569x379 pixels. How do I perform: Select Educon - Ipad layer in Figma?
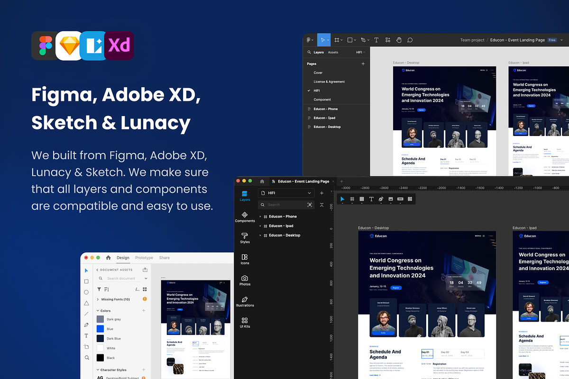pyautogui.click(x=324, y=118)
